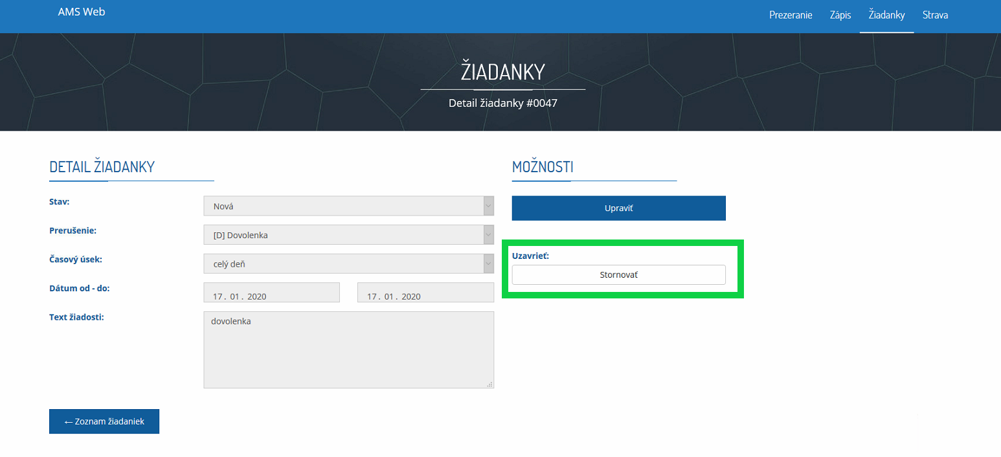Go to the Zápis section
The image size is (1001, 457).
pyautogui.click(x=840, y=15)
